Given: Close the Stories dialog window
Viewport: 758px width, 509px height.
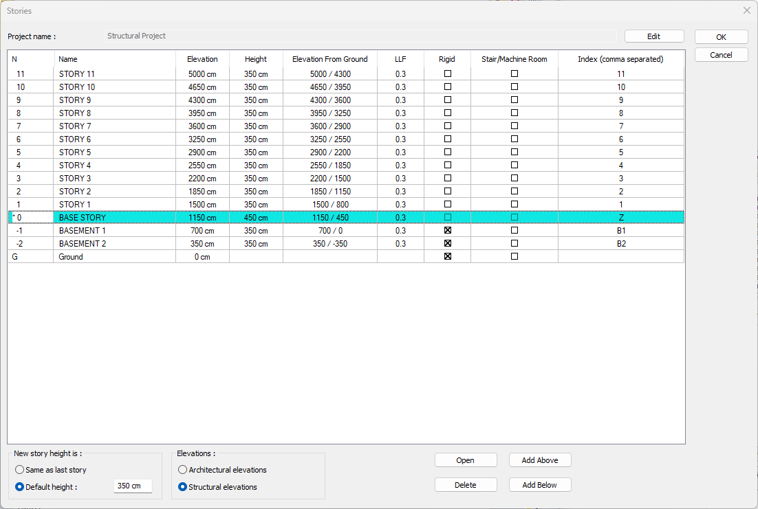Looking at the screenshot, I should tap(747, 10).
